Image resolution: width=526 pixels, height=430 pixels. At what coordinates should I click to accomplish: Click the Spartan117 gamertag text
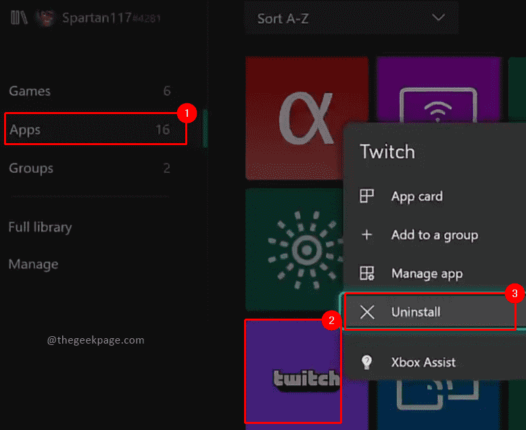tap(112, 18)
